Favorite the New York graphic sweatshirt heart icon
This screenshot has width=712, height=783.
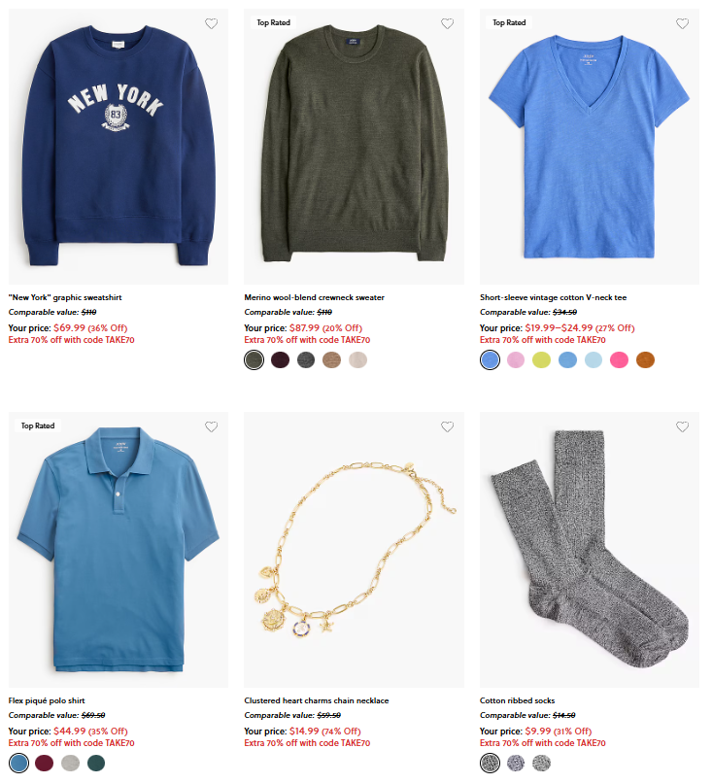(211, 23)
